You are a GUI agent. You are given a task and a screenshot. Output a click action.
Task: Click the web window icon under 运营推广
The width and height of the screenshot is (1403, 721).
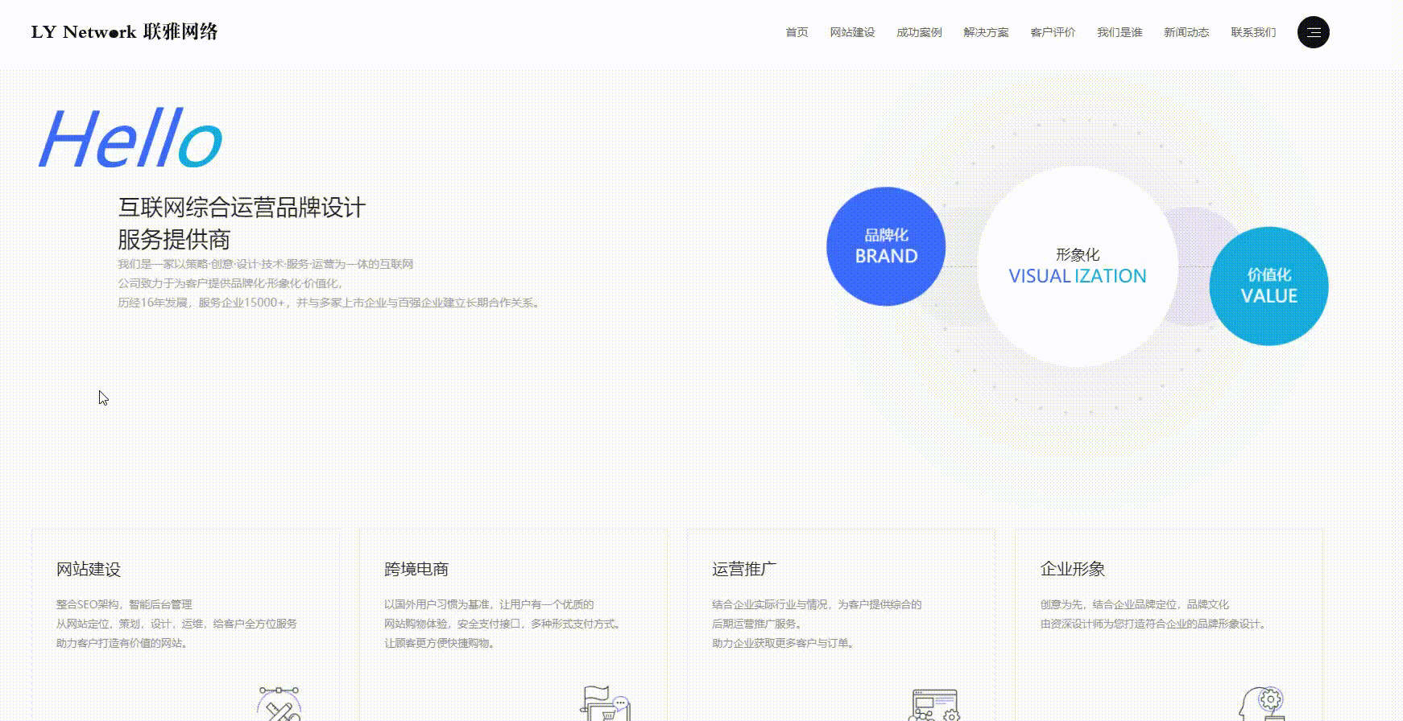coord(933,706)
